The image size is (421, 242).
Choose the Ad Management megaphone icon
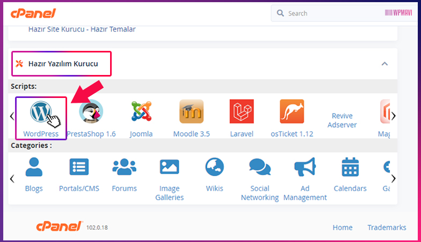tap(305, 167)
